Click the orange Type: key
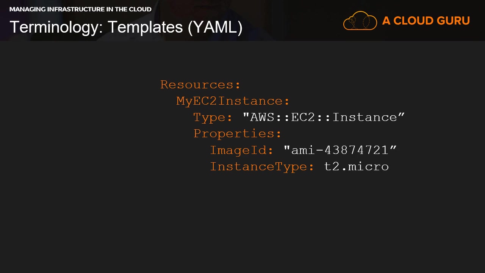Screen dimensions: 485x273 (213, 117)
